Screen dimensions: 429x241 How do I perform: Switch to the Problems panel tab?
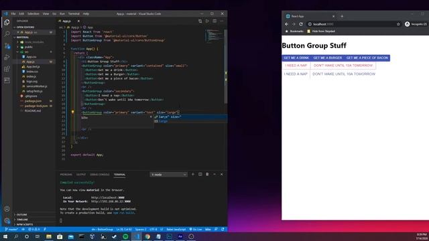tap(66, 175)
